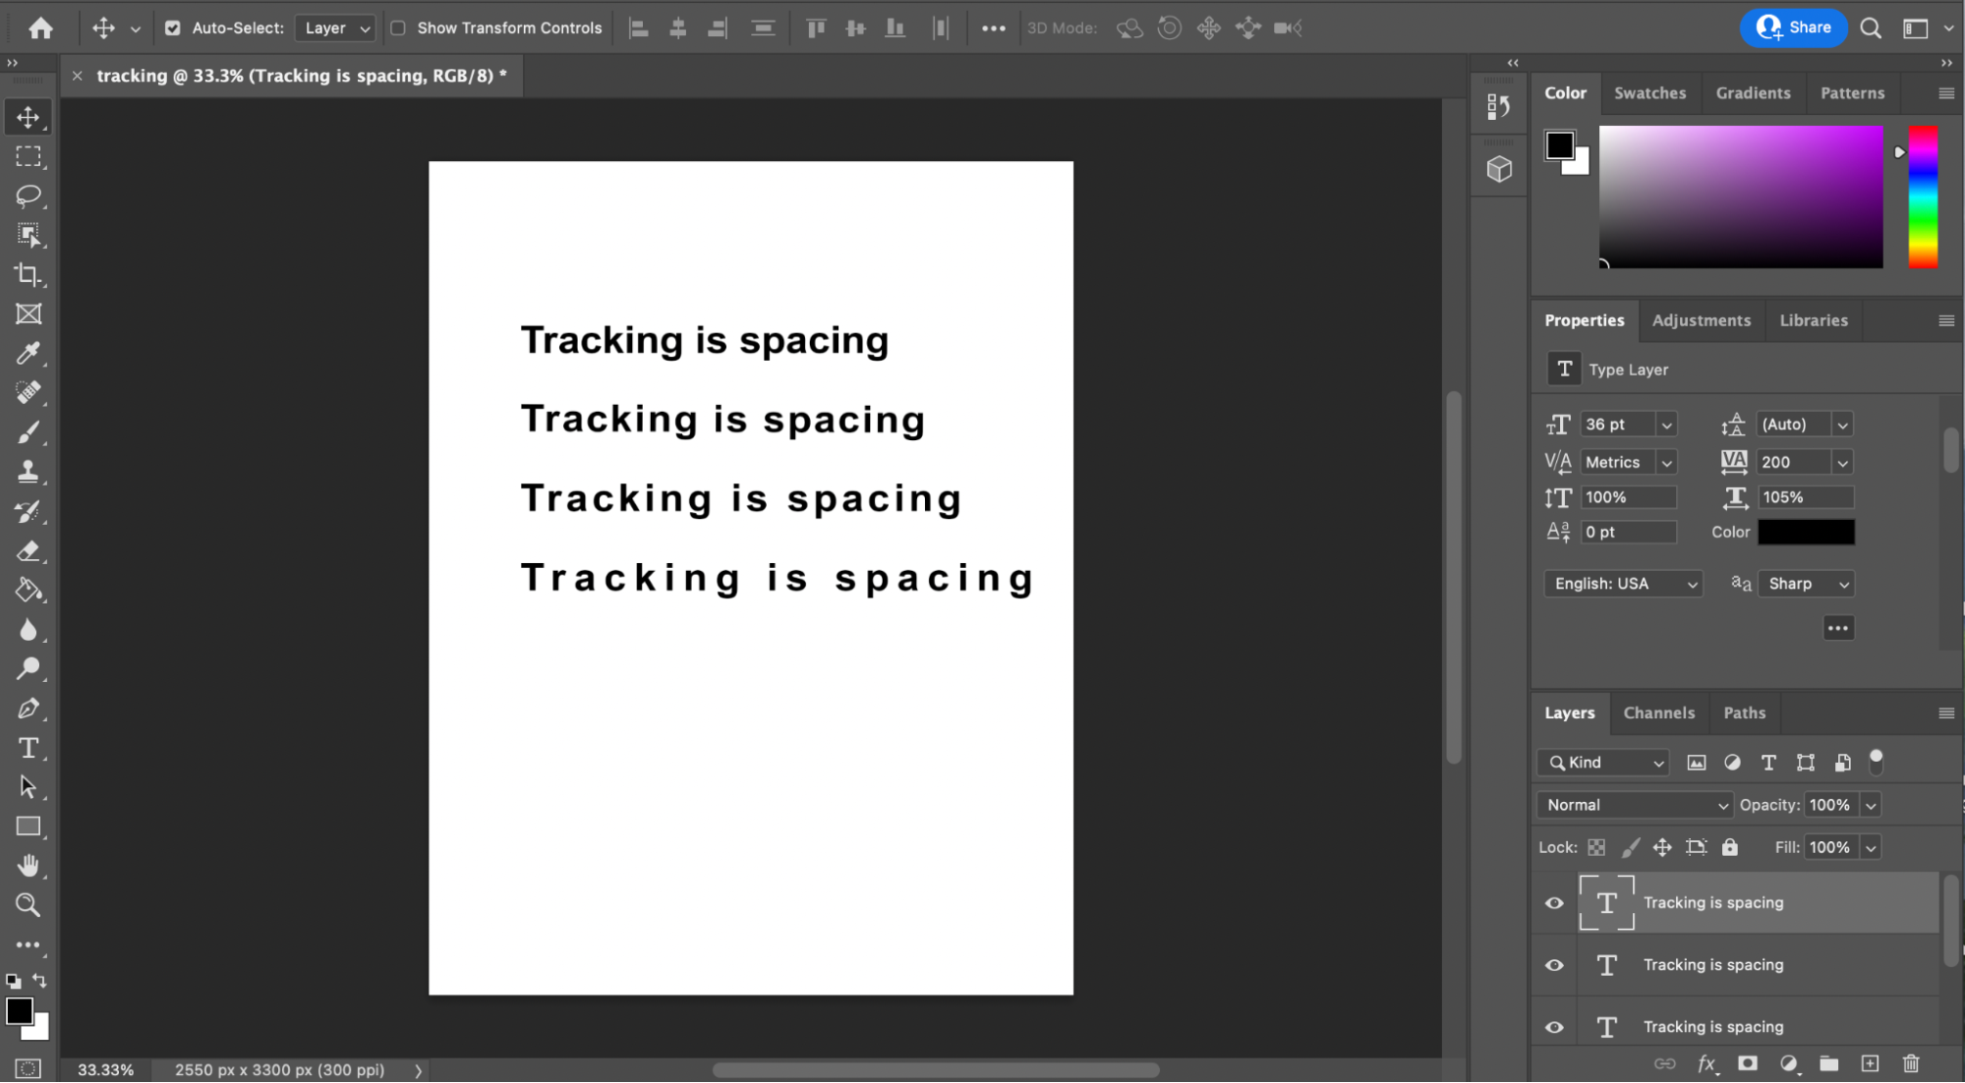Click the Channels tab in panel
Viewport: 1965px width, 1083px height.
(x=1658, y=712)
